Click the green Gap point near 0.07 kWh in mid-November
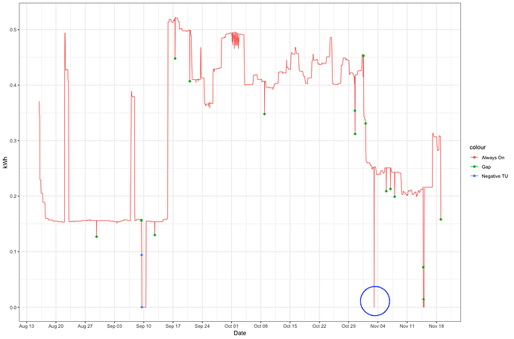The width and height of the screenshot is (514, 339). (423, 267)
